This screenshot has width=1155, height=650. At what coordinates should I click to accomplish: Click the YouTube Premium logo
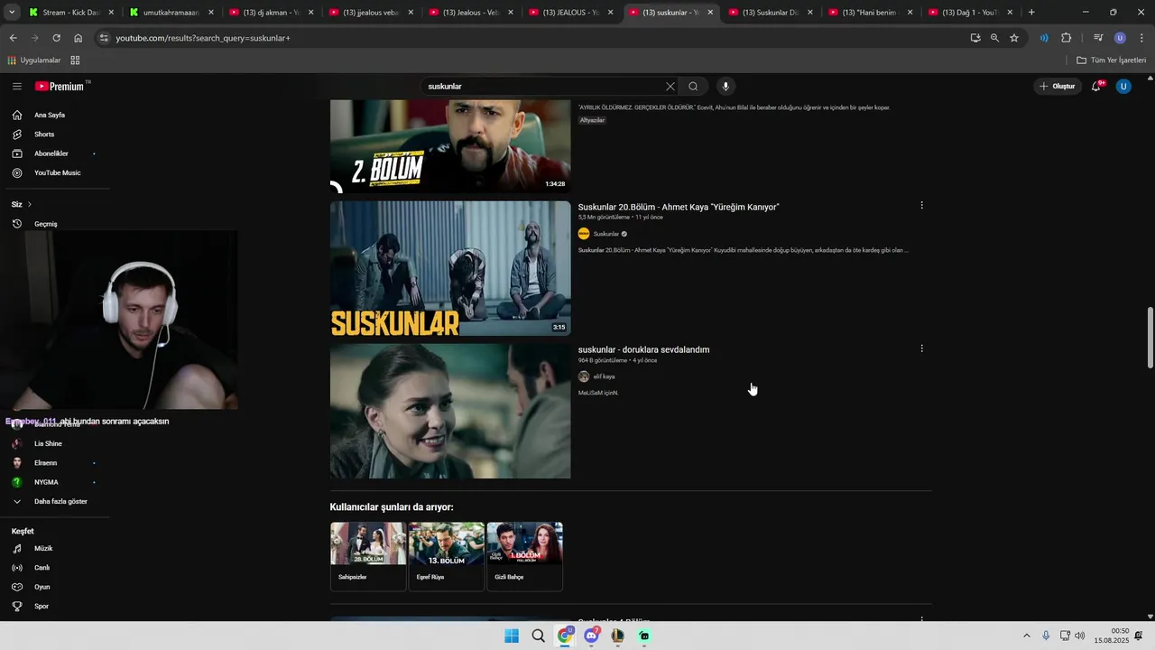pos(60,86)
